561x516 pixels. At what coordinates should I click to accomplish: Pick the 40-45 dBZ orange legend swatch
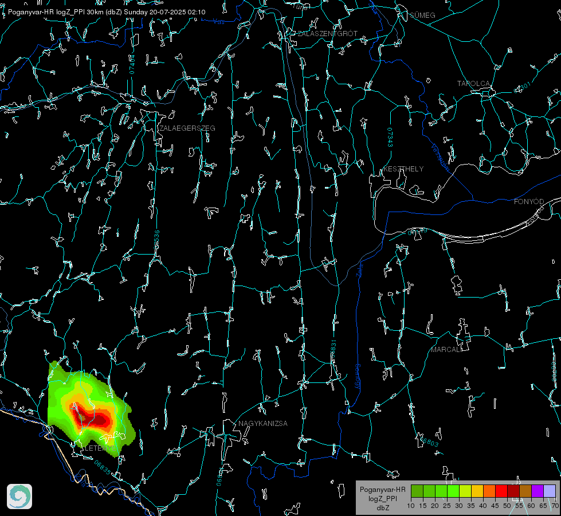click(x=489, y=491)
